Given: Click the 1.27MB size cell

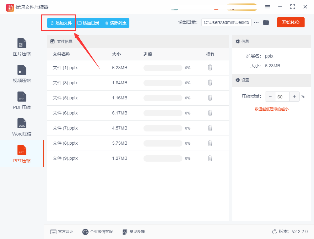Looking at the screenshot, I should (x=120, y=158).
